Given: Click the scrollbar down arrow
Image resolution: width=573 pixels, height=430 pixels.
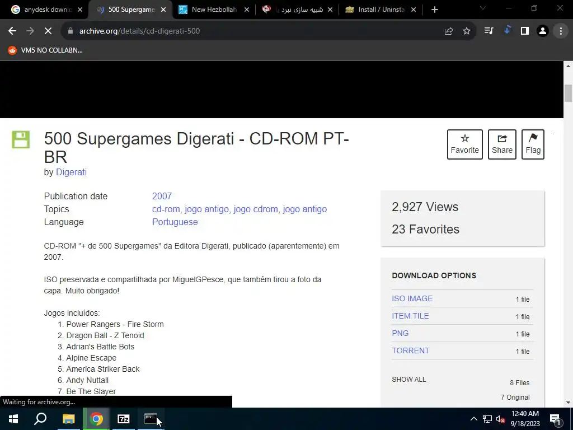Looking at the screenshot, I should [568, 403].
